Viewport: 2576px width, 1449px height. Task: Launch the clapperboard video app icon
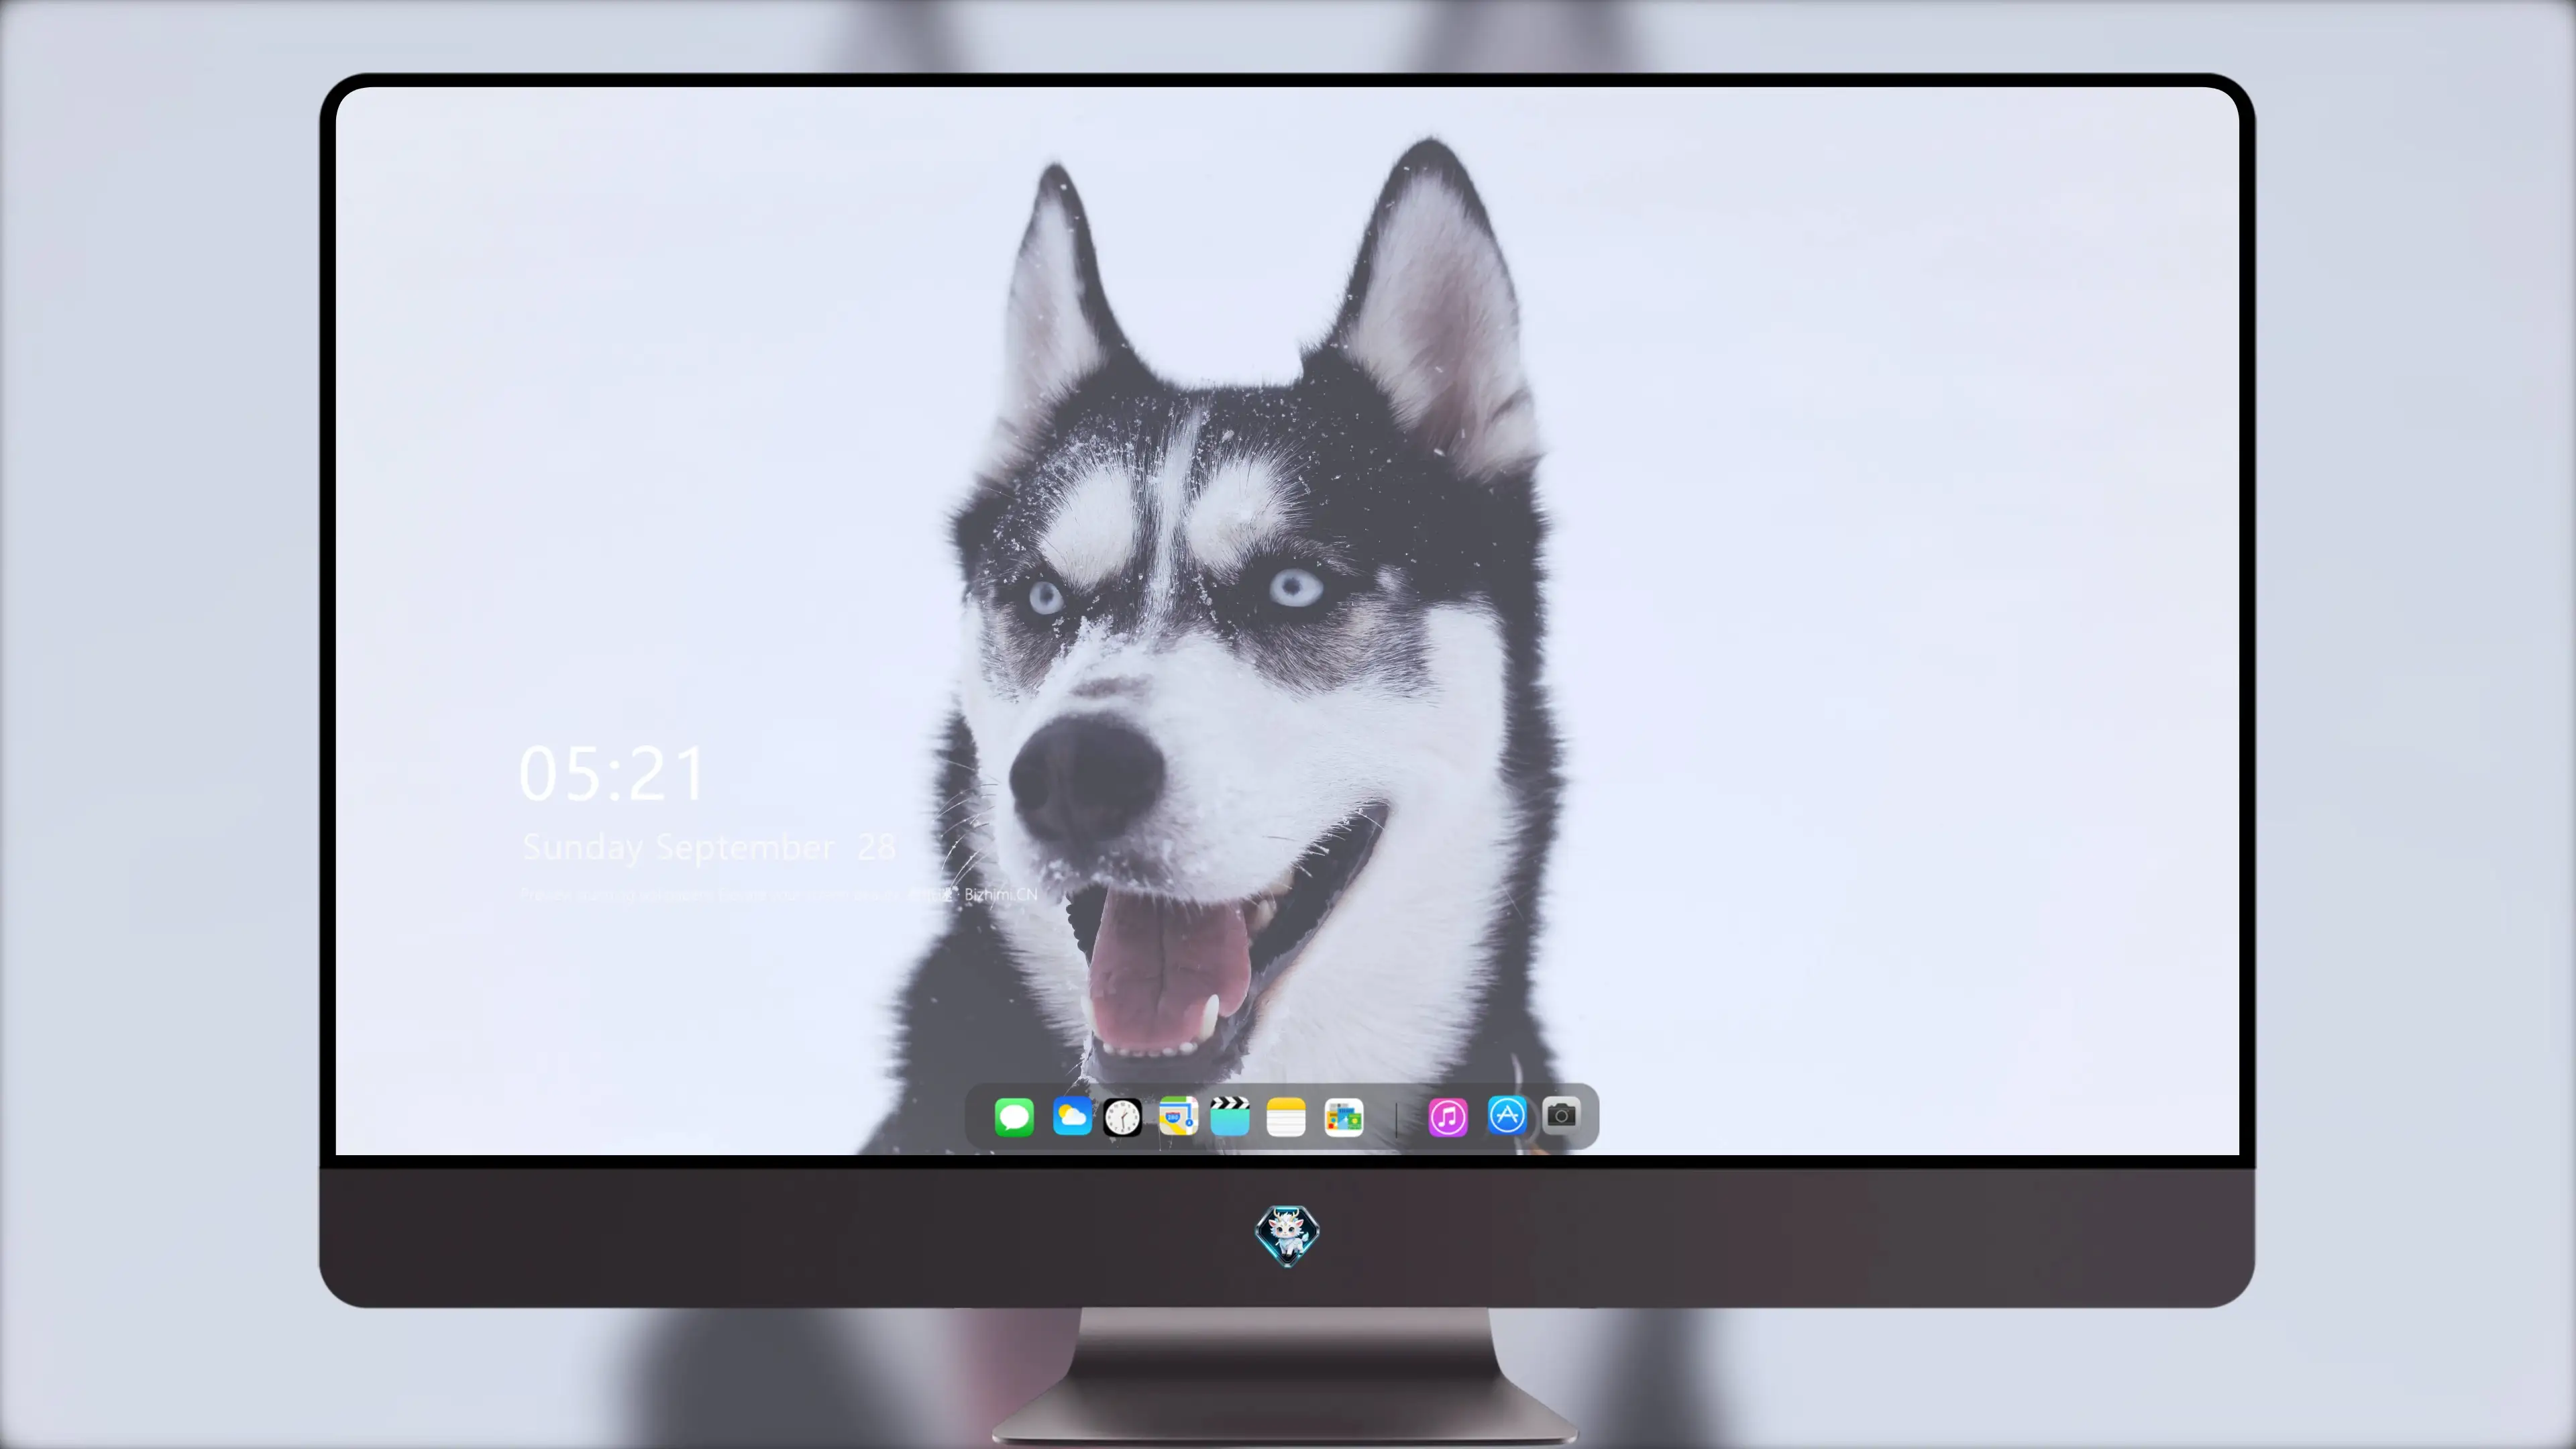[x=1230, y=1116]
